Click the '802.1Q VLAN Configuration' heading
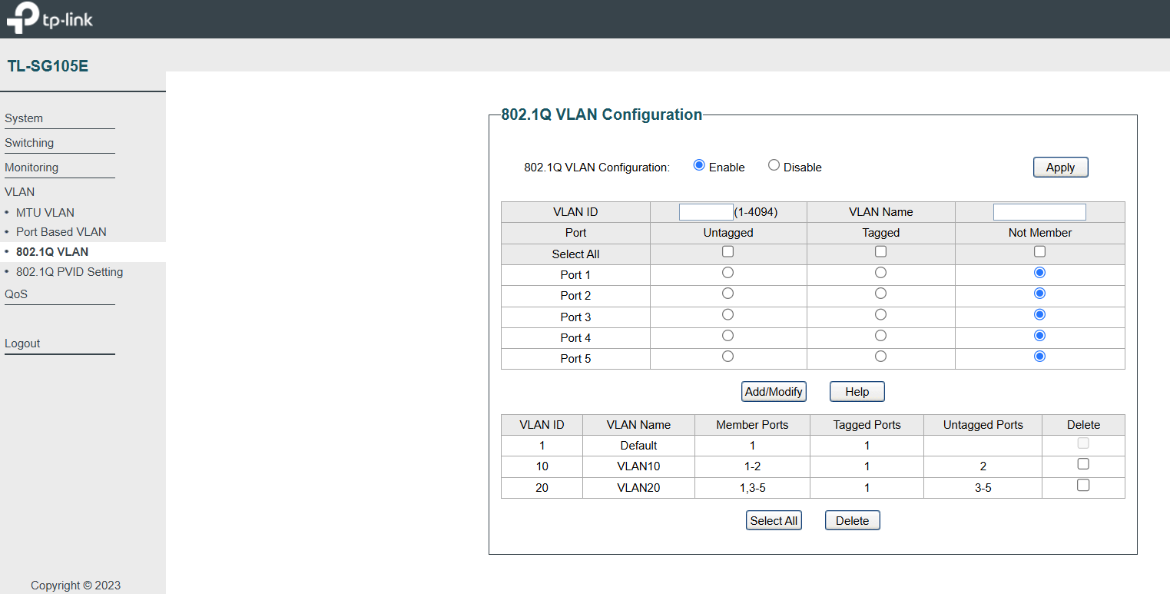The width and height of the screenshot is (1170, 594). (602, 114)
